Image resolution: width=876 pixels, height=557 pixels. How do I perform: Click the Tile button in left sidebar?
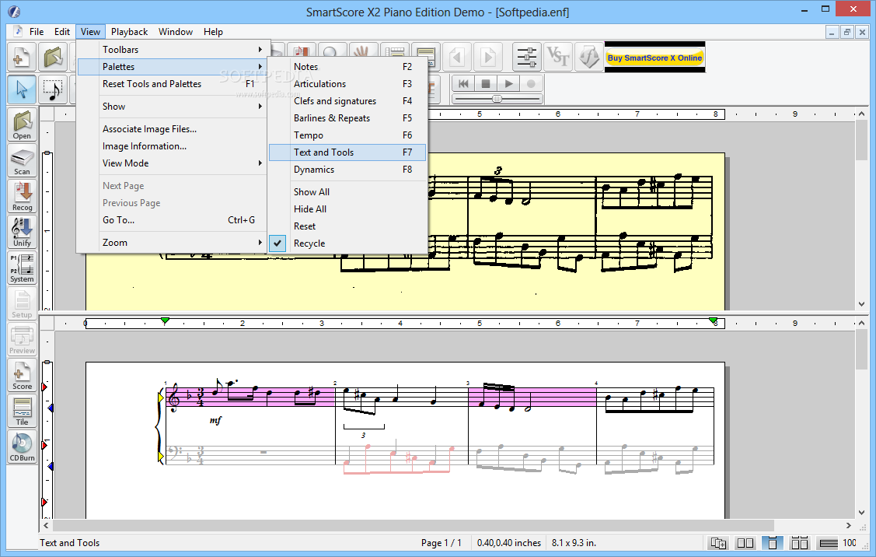point(22,412)
